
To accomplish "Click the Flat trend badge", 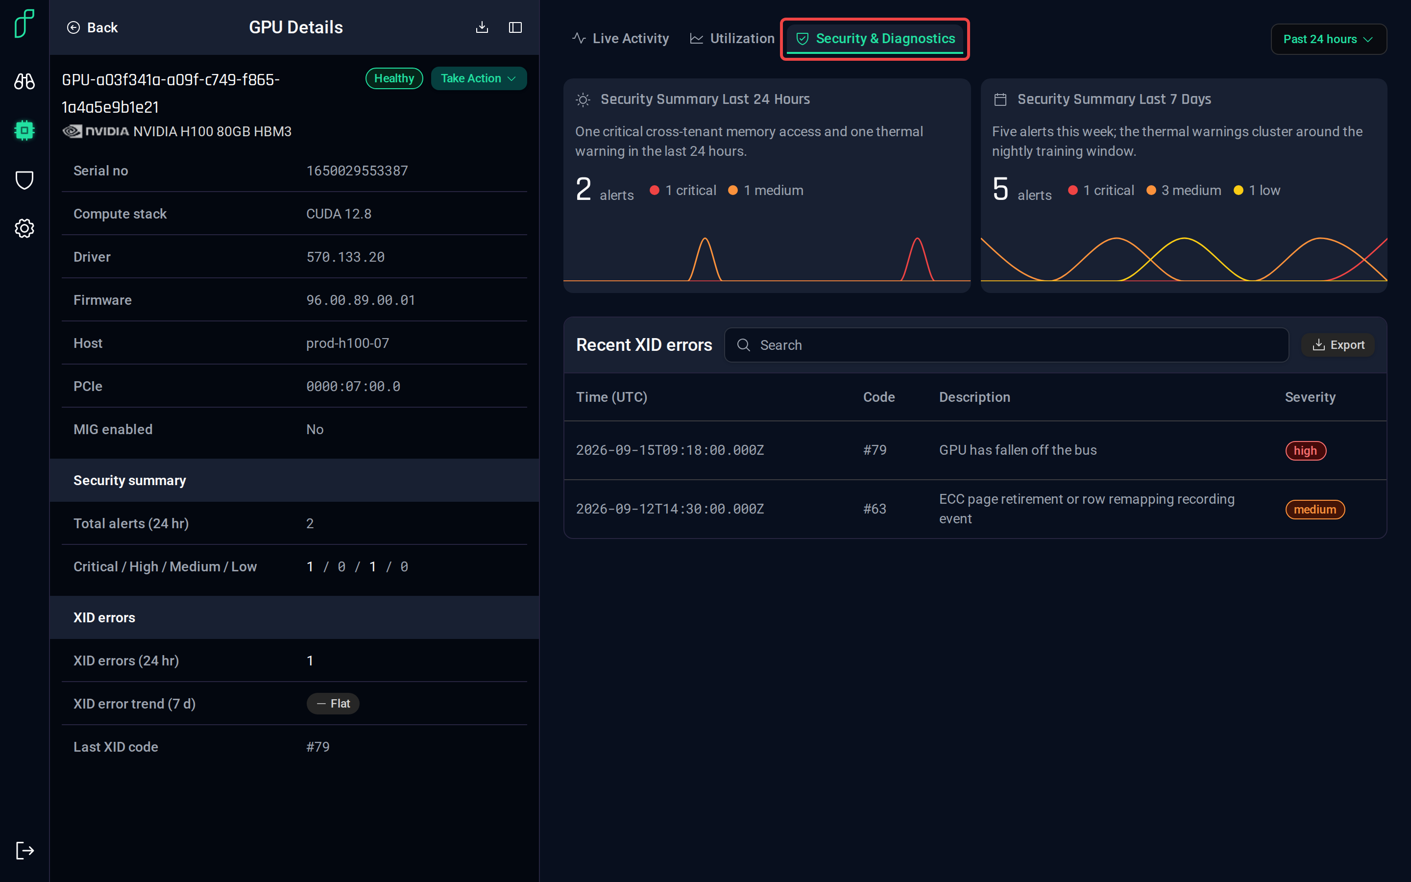I will tap(333, 704).
